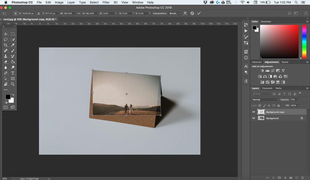Open the blend mode Normal dropdown
The width and height of the screenshot is (310, 180).
pos(265,100)
